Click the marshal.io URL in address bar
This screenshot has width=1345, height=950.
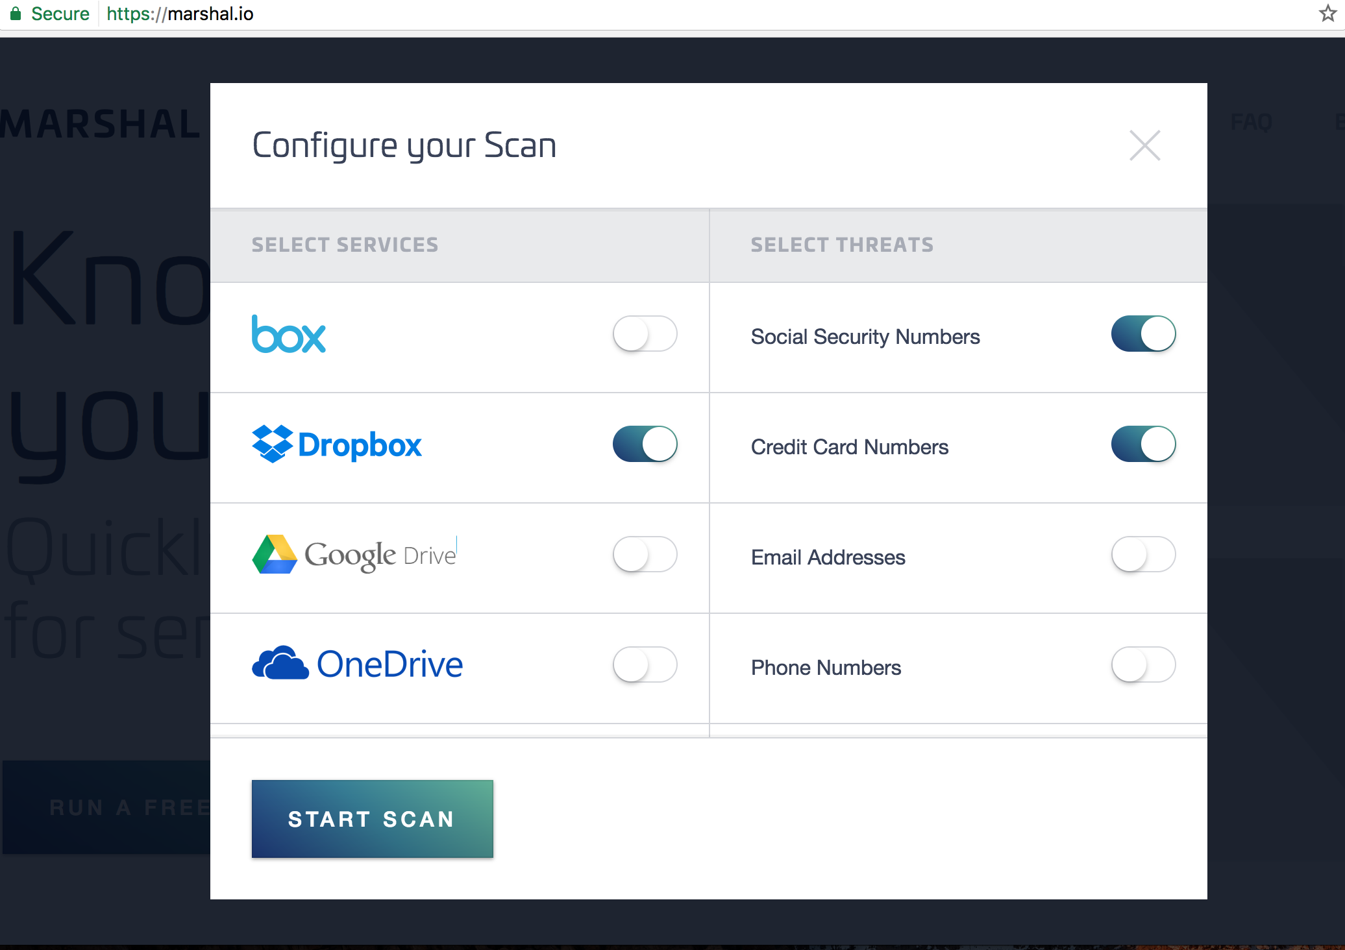(180, 14)
